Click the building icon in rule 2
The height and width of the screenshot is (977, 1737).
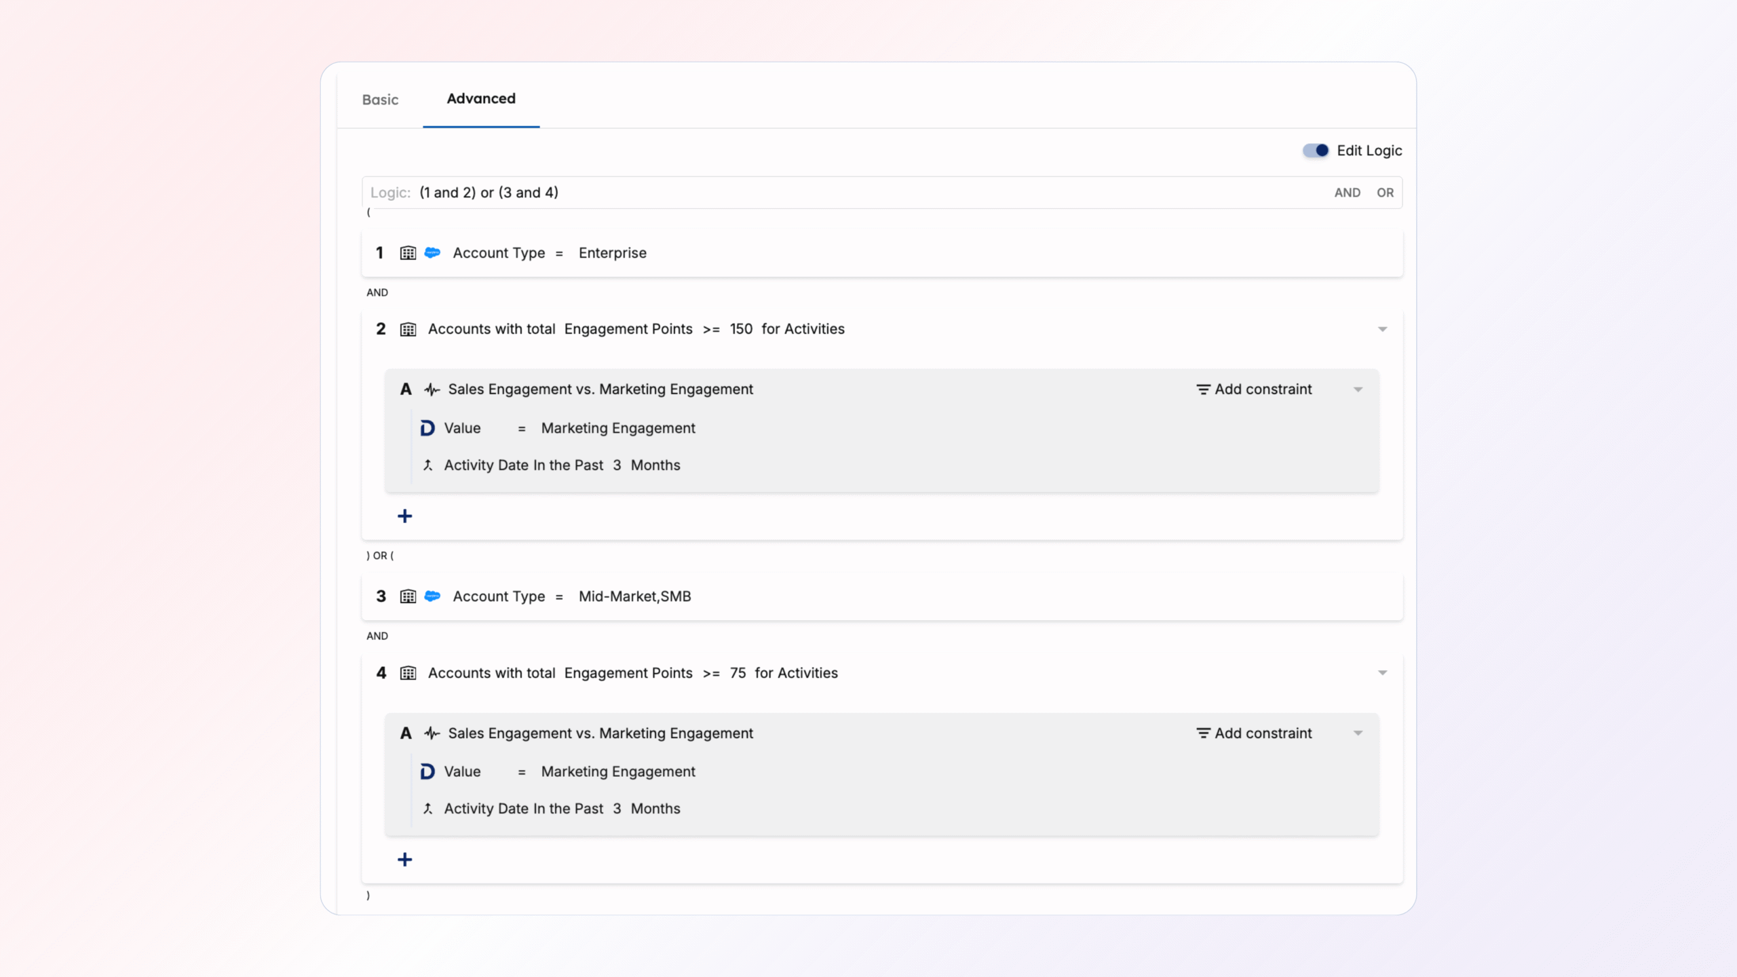408,330
